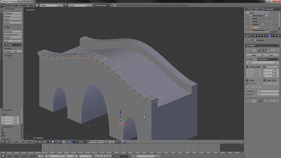Viewport: 281px width, 158px height.
Task: Open the Fit Type Fixed Count dropdown
Action: click(268, 59)
